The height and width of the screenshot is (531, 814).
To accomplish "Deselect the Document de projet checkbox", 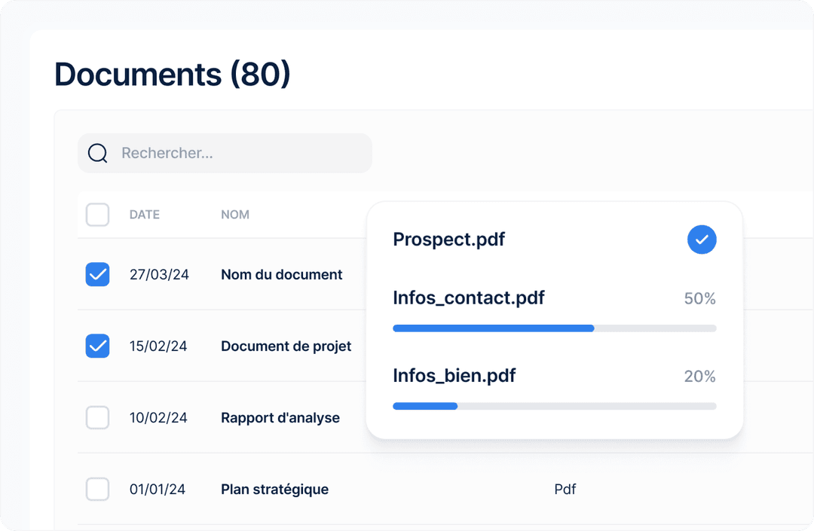I will (x=97, y=346).
